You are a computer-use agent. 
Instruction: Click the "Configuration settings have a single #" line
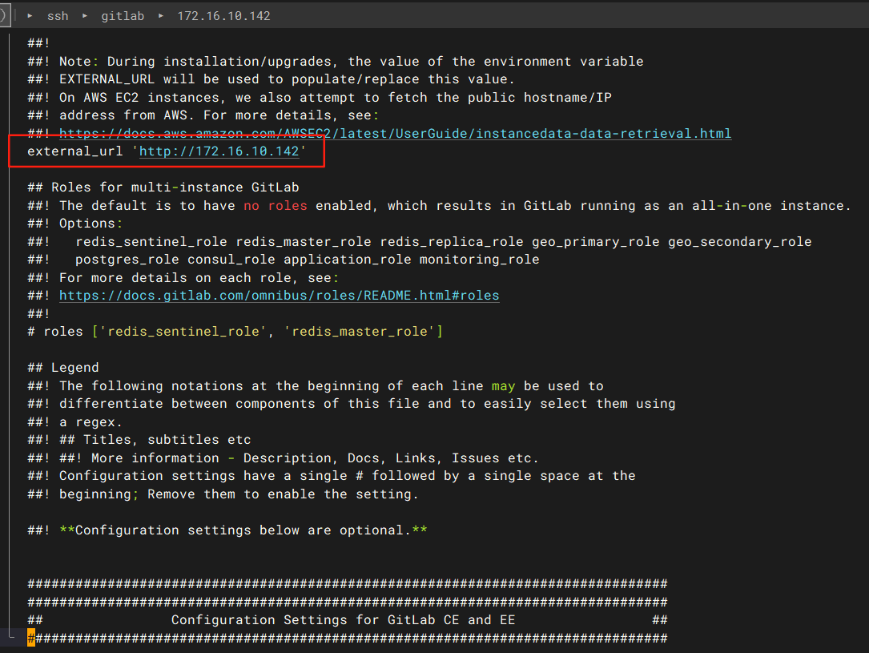click(332, 476)
